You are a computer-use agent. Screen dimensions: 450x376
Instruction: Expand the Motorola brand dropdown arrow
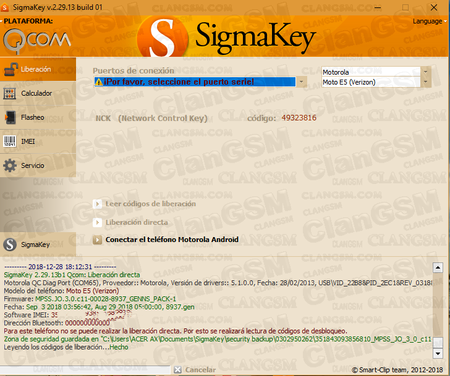[426, 72]
